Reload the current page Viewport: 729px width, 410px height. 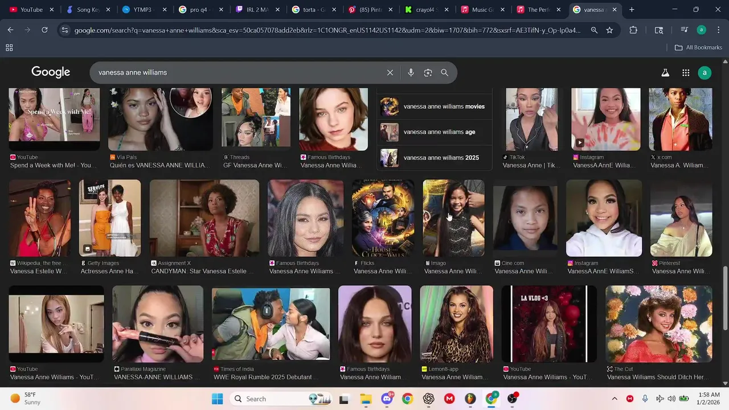click(44, 30)
